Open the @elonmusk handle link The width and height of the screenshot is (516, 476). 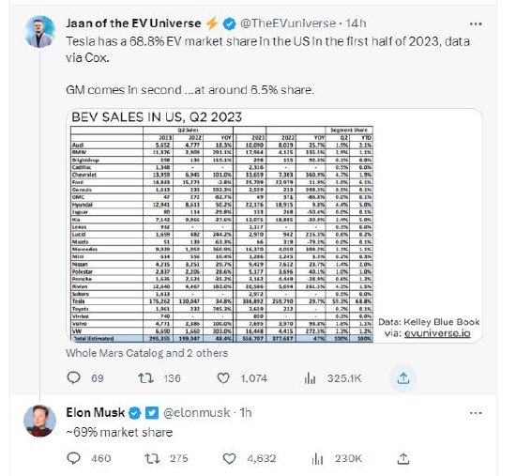[x=197, y=412]
